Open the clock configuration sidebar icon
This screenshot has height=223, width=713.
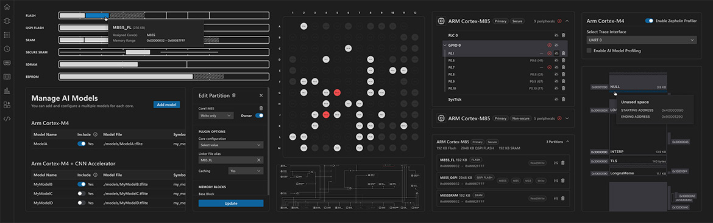(x=7, y=49)
